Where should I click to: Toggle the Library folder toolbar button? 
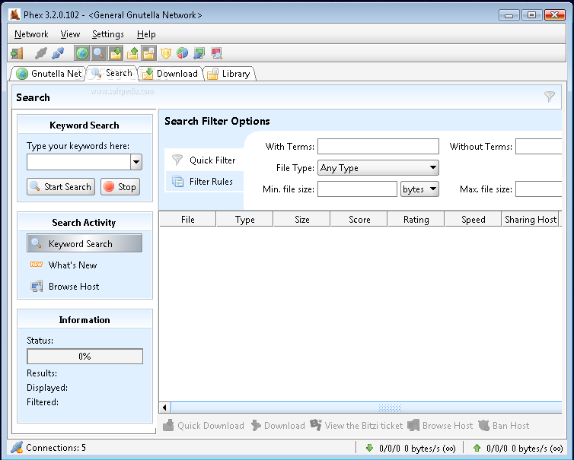click(148, 53)
